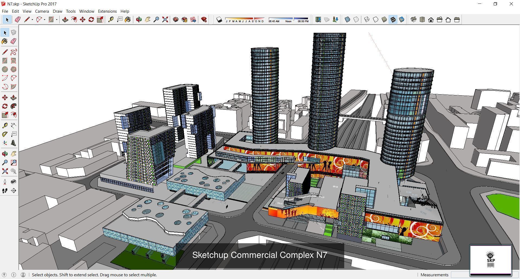This screenshot has width=520, height=279.
Task: Choose the 3D Text tool
Action: tap(14, 143)
